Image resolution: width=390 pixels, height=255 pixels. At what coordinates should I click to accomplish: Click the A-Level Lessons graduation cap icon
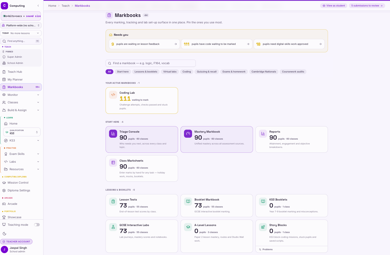tap(188, 227)
